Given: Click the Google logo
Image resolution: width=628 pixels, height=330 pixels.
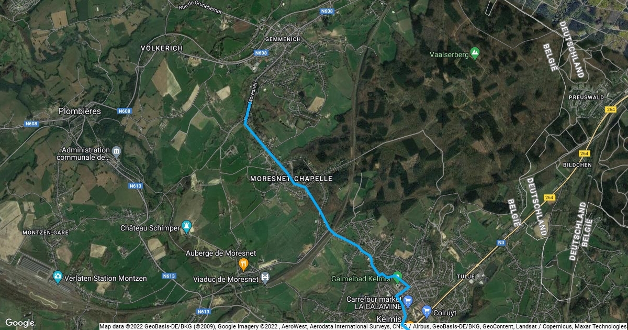Looking at the screenshot, I should tap(20, 323).
